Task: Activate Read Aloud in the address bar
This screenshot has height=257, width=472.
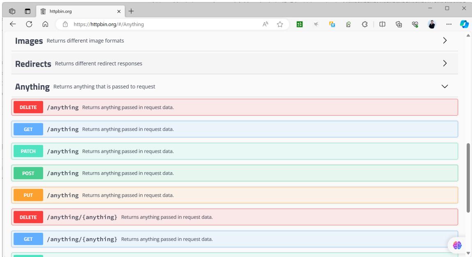Action: click(x=265, y=24)
